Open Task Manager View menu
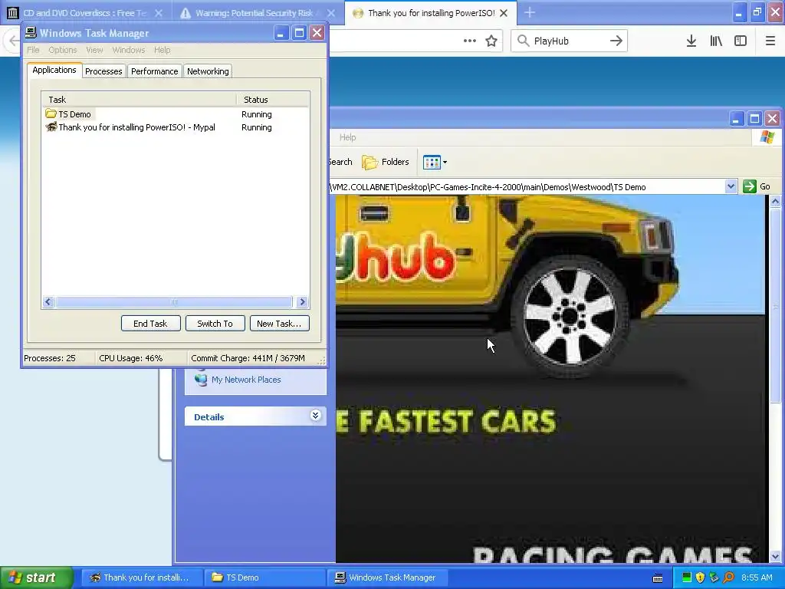Screen dimensions: 785x589 pos(94,50)
